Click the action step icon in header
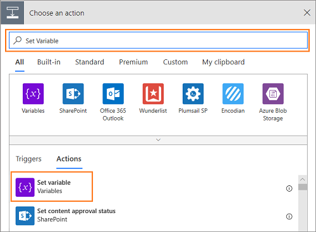 click(13, 13)
